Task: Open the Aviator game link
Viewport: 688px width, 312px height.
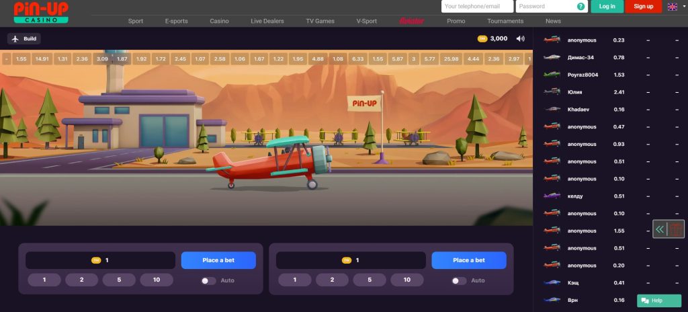Action: point(412,21)
